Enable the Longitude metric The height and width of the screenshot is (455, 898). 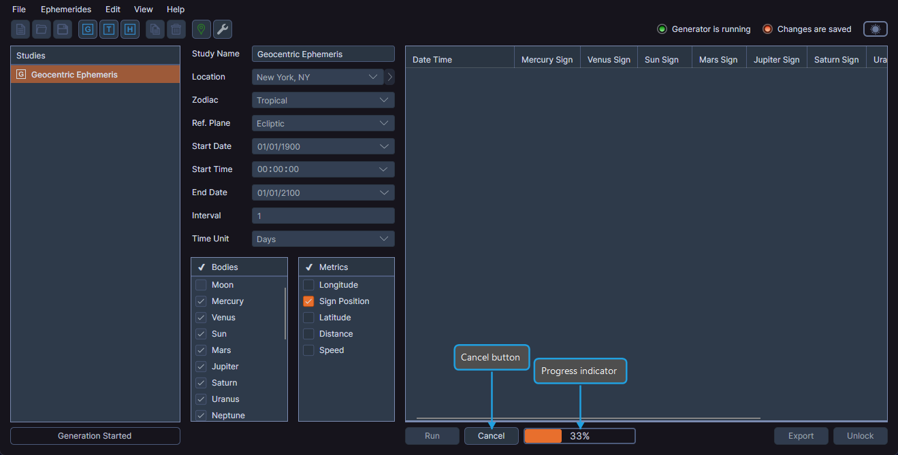(x=308, y=284)
